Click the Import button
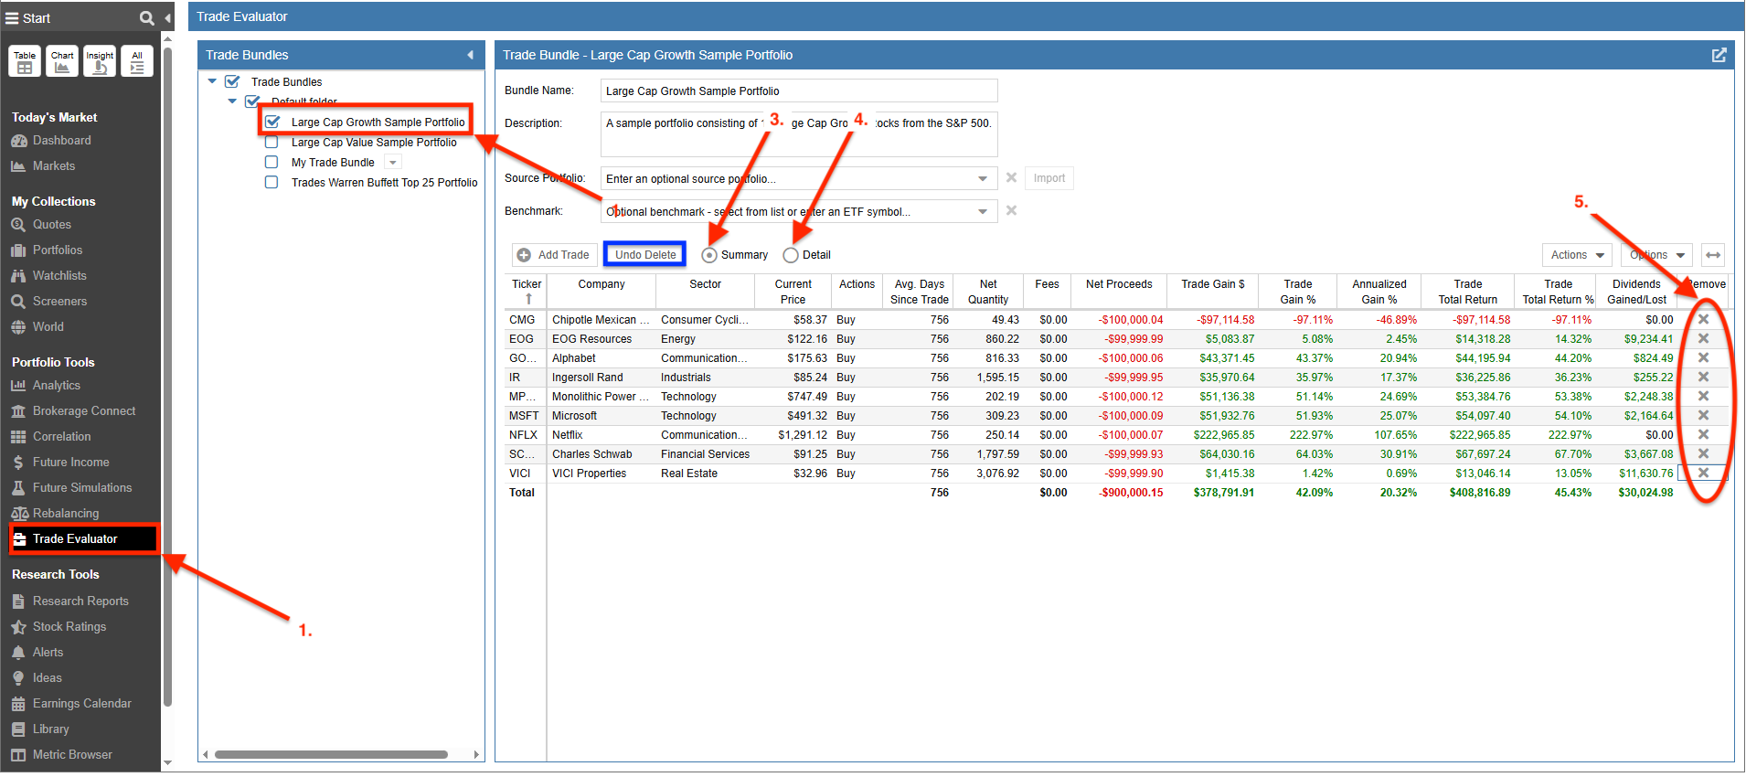This screenshot has height=777, width=1746. tap(1049, 178)
